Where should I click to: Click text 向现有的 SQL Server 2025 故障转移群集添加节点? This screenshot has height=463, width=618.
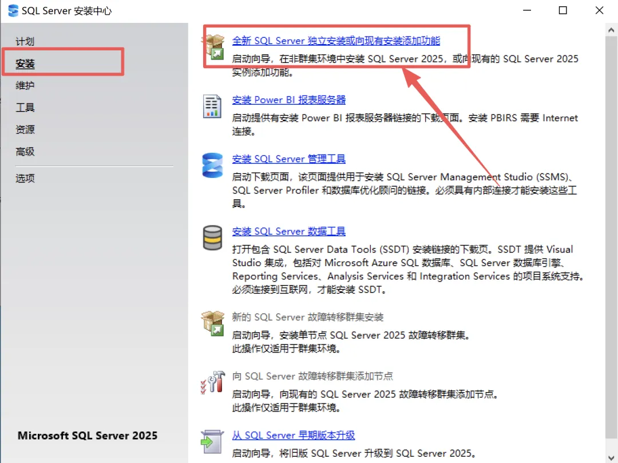(390, 394)
